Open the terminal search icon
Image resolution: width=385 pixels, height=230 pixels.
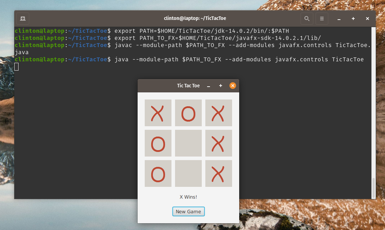click(307, 19)
